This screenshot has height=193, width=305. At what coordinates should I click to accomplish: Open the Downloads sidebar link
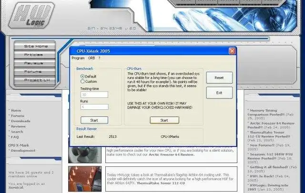[20, 121]
